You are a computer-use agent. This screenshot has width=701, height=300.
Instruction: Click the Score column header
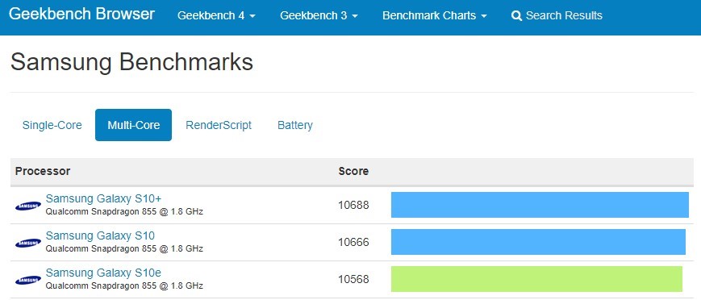coord(353,171)
